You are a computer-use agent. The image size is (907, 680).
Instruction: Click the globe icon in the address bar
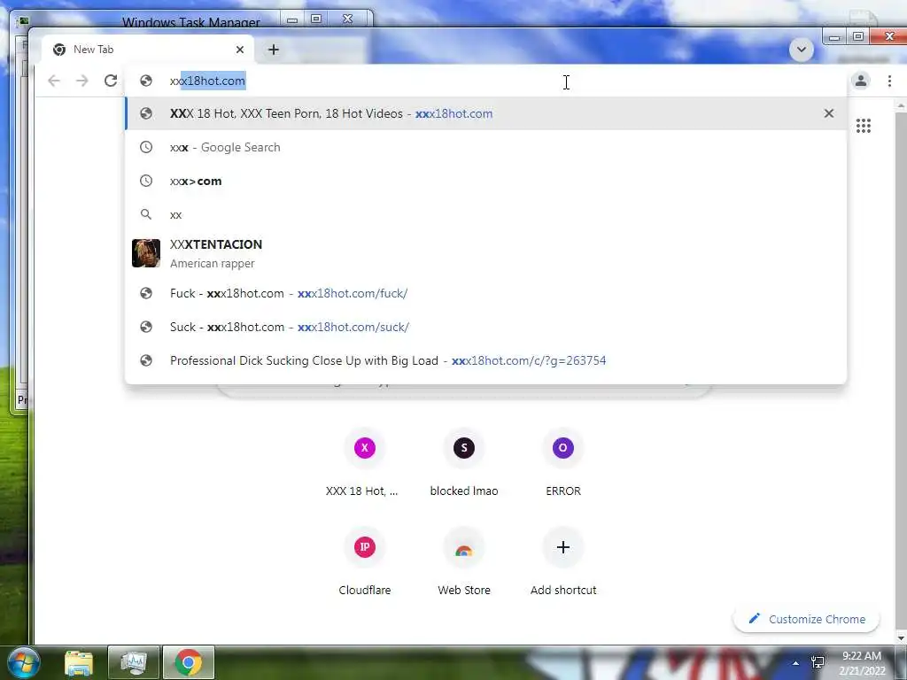(x=146, y=81)
